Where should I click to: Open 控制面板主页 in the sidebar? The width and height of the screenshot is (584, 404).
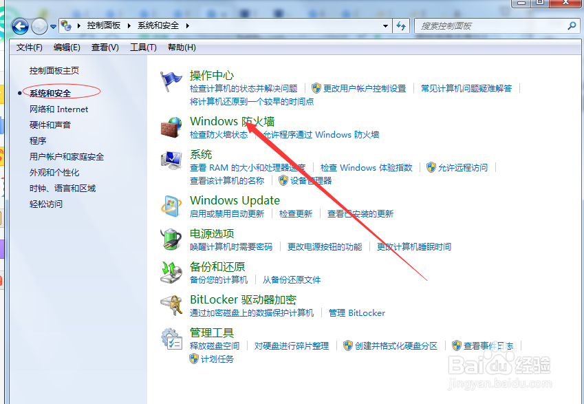click(x=54, y=70)
